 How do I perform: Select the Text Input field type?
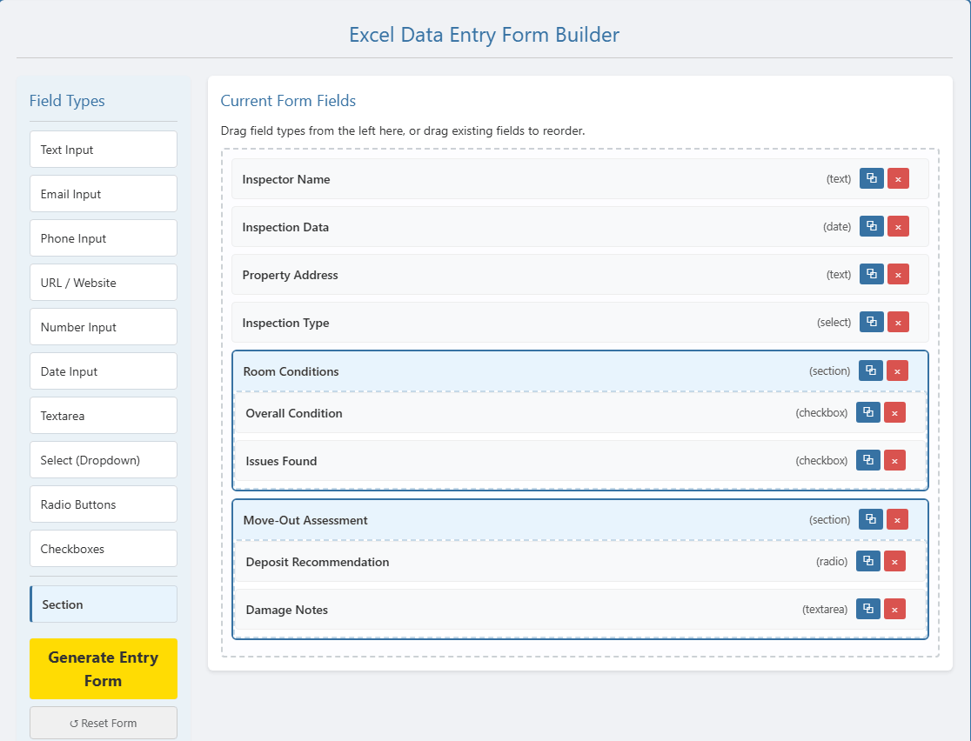tap(103, 149)
